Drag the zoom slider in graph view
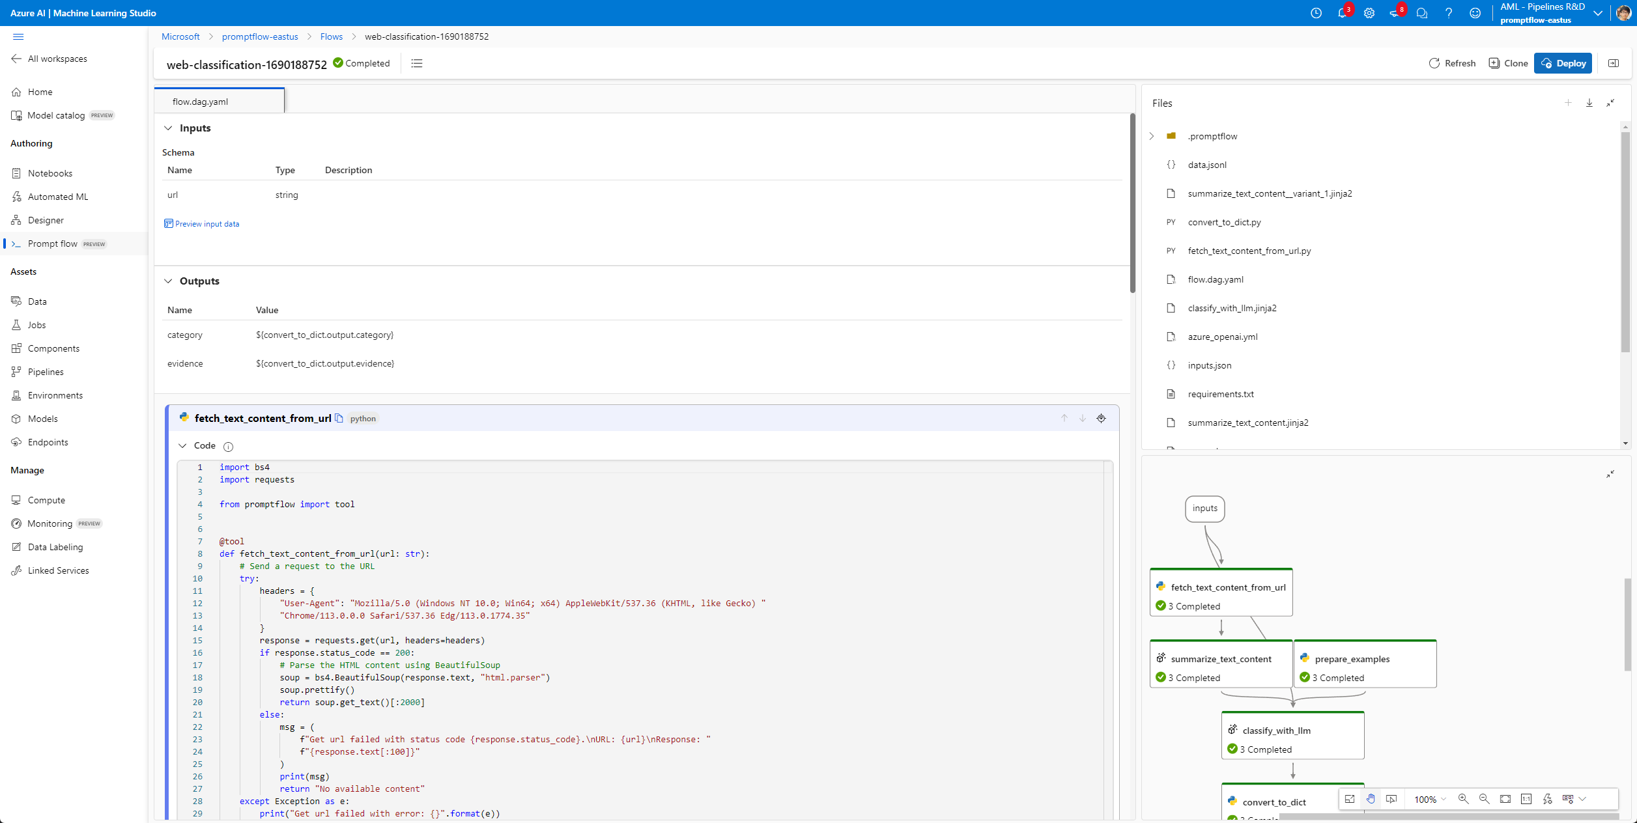The height and width of the screenshot is (823, 1637). [1431, 801]
